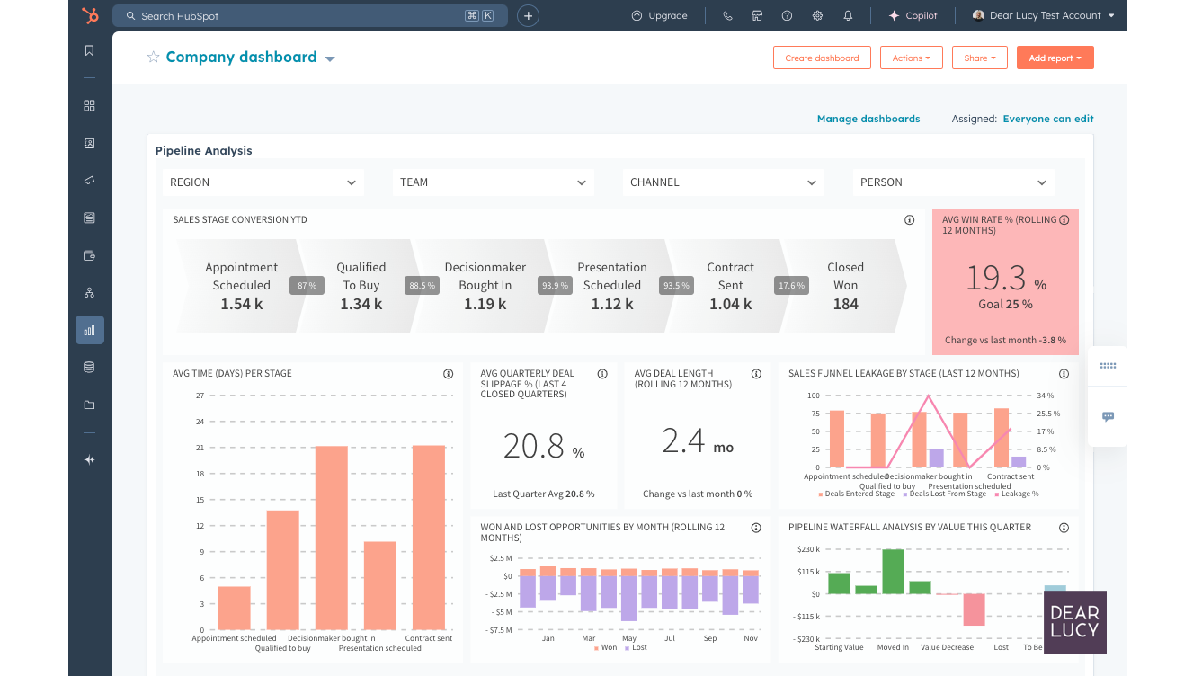Open the Reporting bar chart sidebar icon
1202x676 pixels.
(x=89, y=330)
